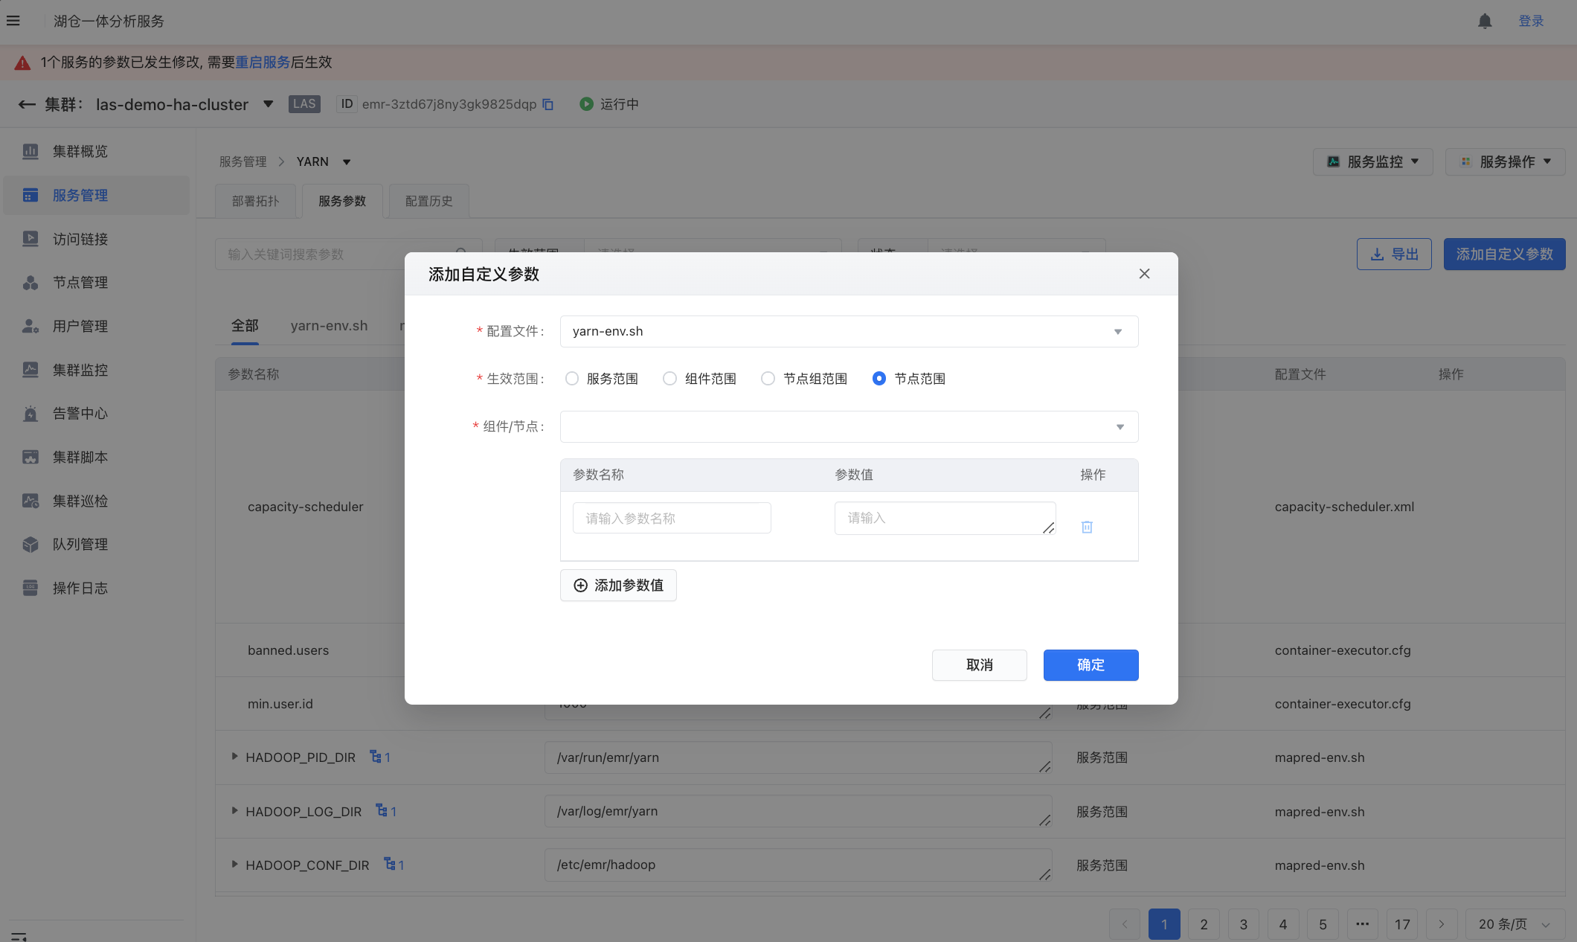Click the 请输入参数名称 input field
The width and height of the screenshot is (1577, 942).
point(671,518)
